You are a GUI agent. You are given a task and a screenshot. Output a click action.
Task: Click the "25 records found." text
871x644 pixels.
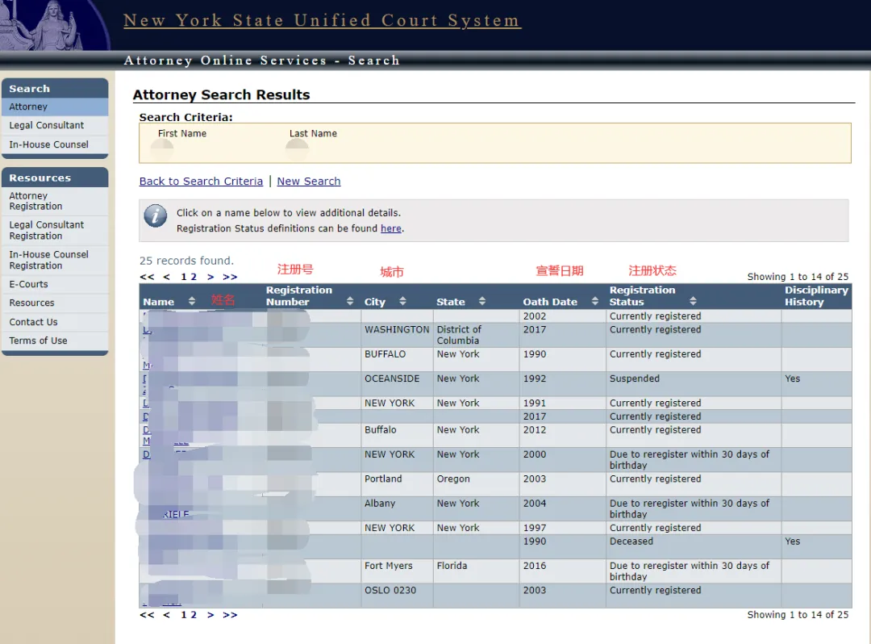(186, 261)
